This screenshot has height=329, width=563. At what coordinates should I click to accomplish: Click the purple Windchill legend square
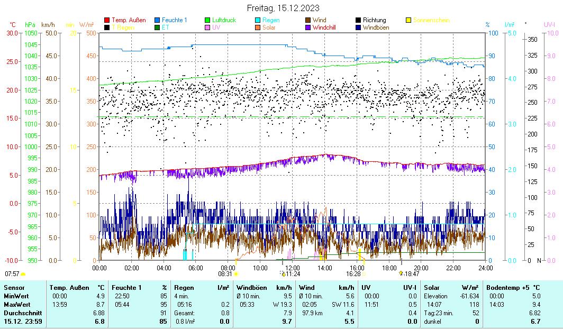tap(308, 28)
